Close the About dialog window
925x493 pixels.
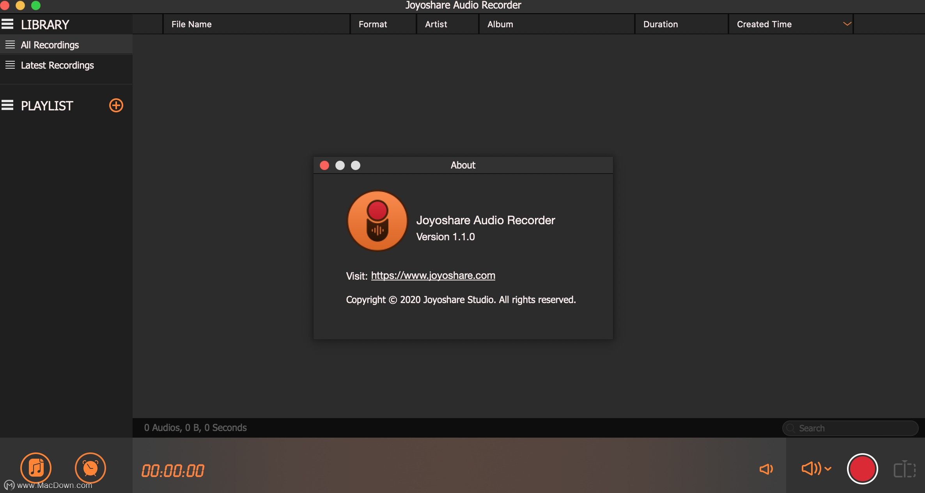point(324,165)
